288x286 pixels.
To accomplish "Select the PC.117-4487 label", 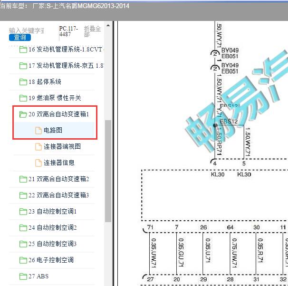I will click(68, 31).
